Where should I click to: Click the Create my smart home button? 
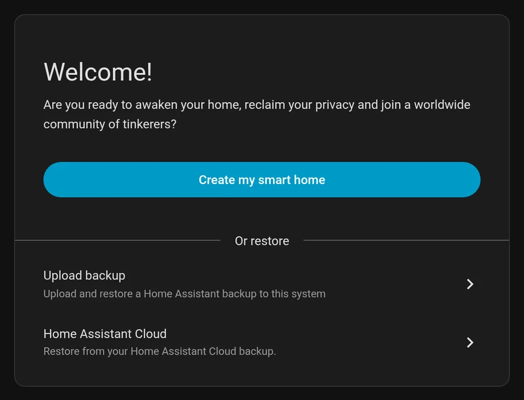click(261, 180)
